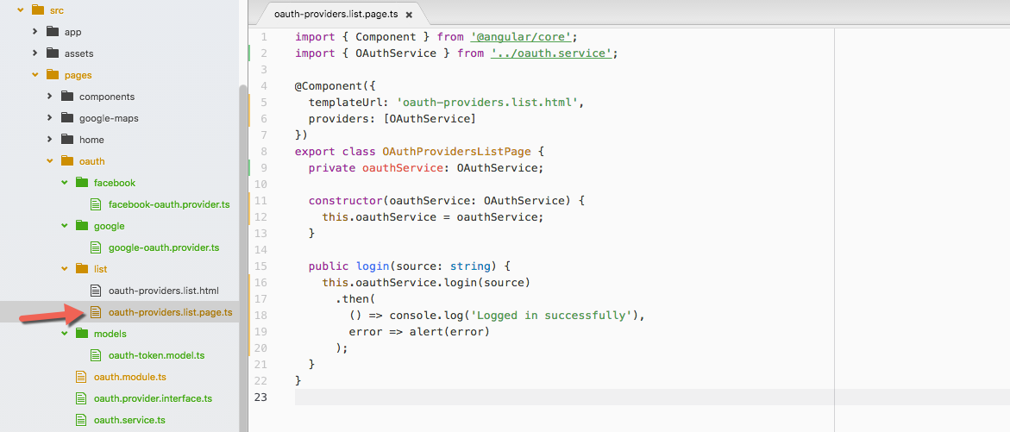
Task: Open oauth.service.ts file
Action: [129, 420]
